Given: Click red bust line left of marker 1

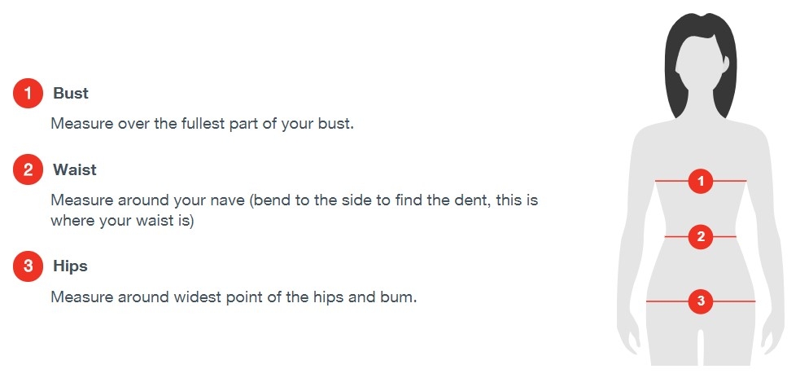Looking at the screenshot, I should (x=671, y=180).
